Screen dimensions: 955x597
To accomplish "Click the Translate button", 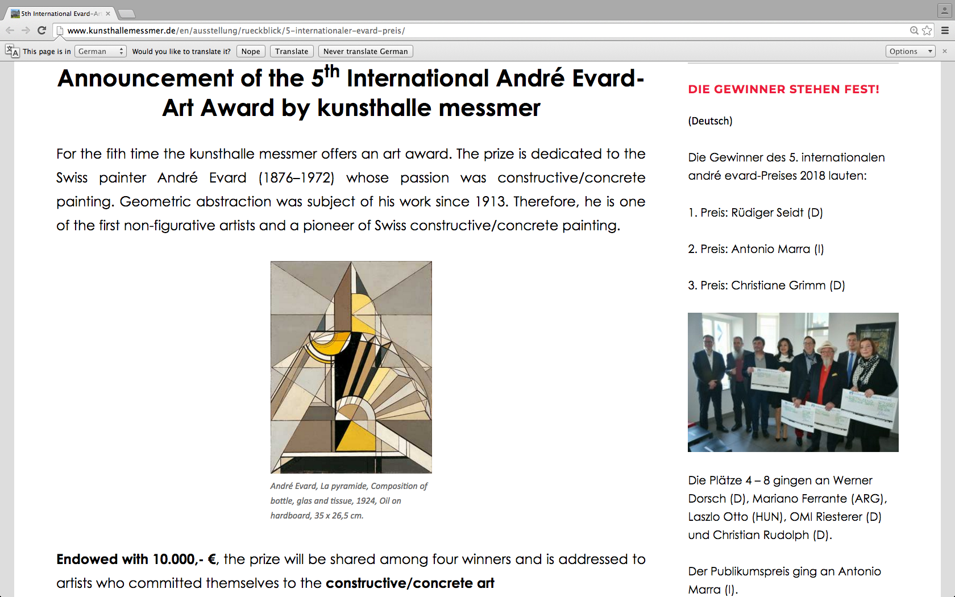I will click(x=292, y=51).
